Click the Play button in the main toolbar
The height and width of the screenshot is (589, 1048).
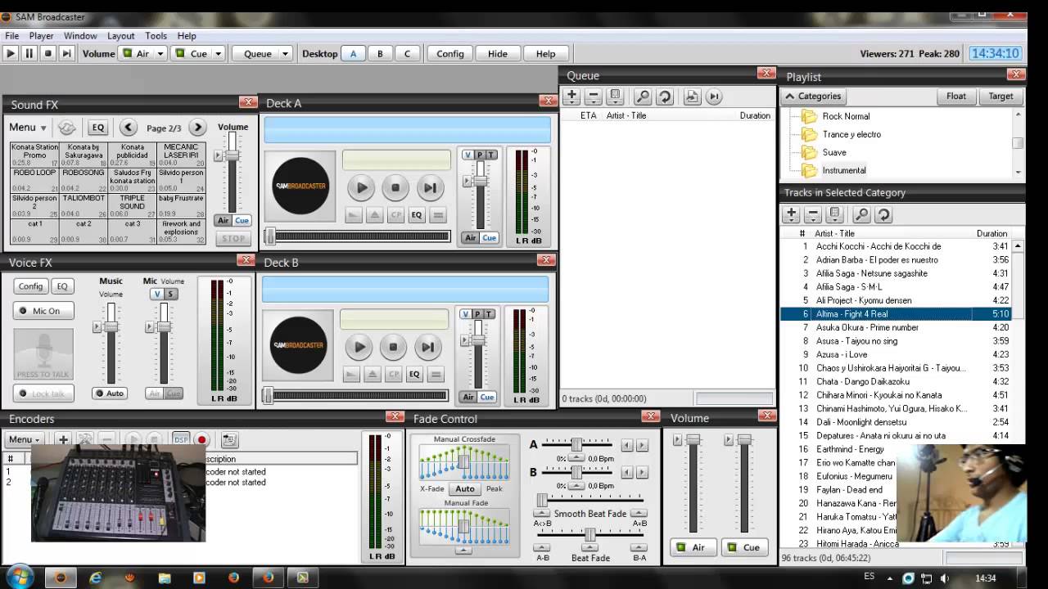[11, 53]
